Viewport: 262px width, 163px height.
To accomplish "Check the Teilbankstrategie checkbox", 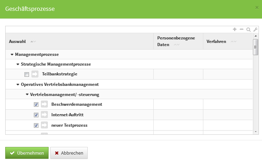I will pos(27,74).
